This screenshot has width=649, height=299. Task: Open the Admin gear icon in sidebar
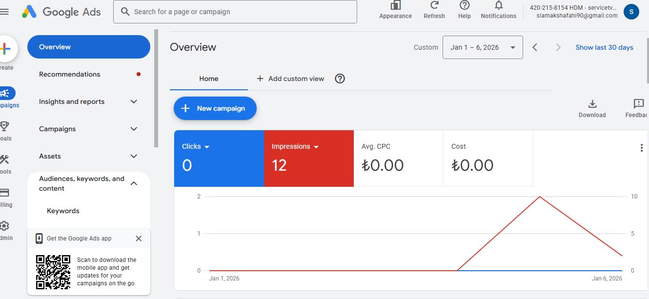pyautogui.click(x=4, y=226)
